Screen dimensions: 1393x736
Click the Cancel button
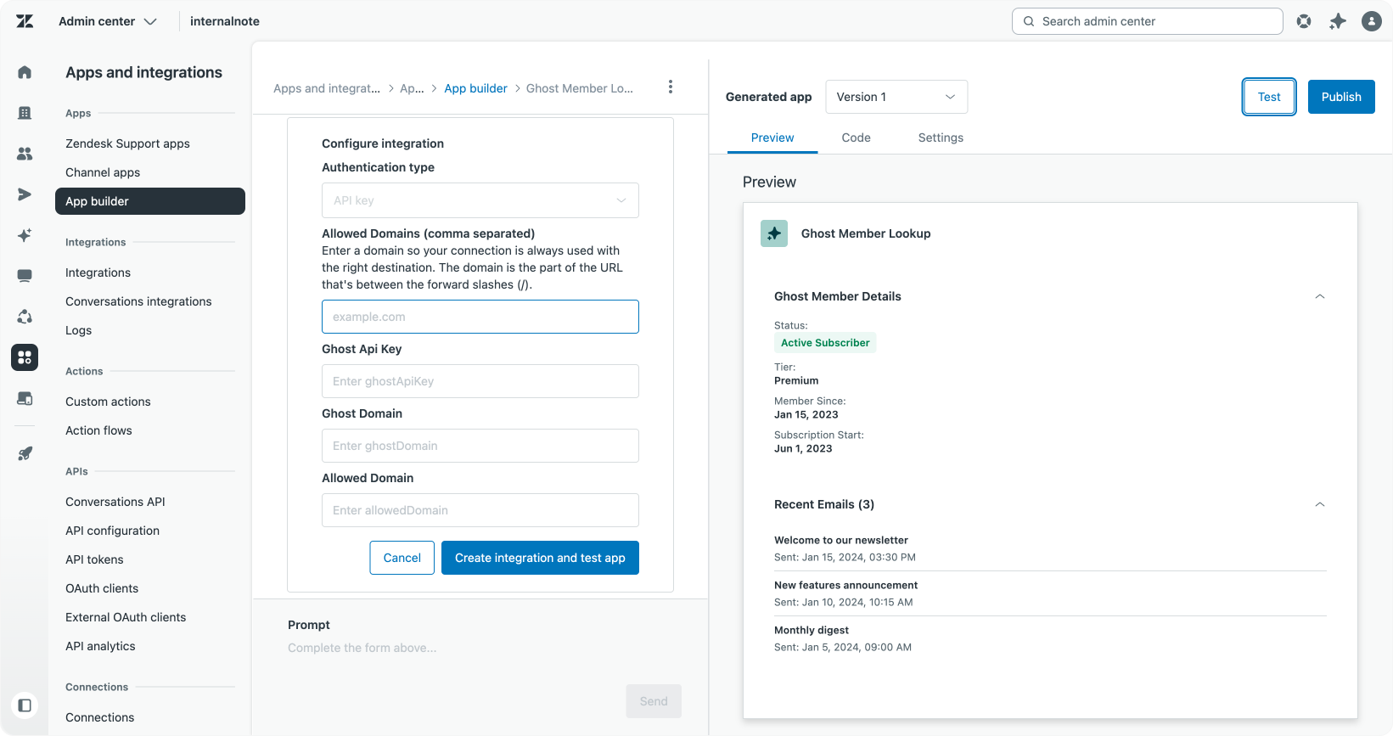(x=402, y=558)
